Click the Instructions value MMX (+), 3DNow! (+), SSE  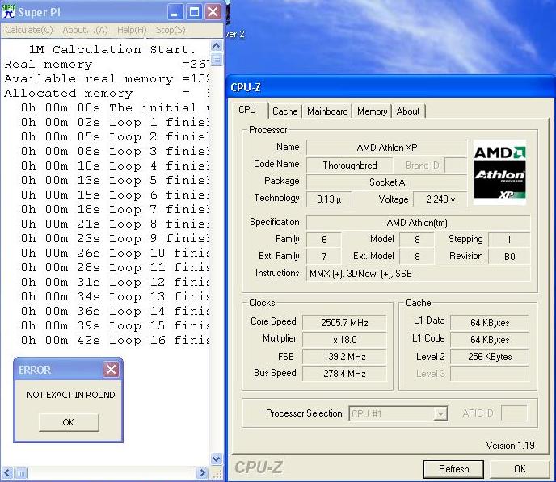coord(419,274)
